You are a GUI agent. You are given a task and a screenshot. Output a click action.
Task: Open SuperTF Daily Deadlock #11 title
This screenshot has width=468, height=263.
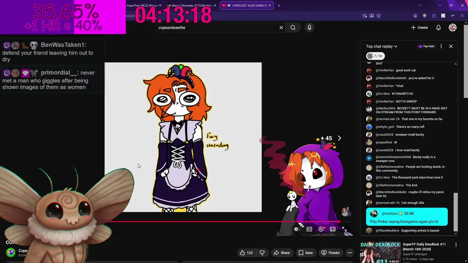[424, 247]
